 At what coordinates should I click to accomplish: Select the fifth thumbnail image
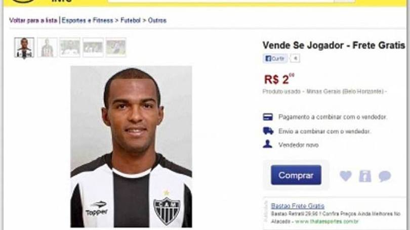[116, 48]
